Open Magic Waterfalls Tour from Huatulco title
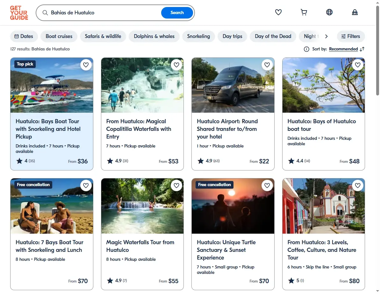380x294 pixels. point(140,246)
